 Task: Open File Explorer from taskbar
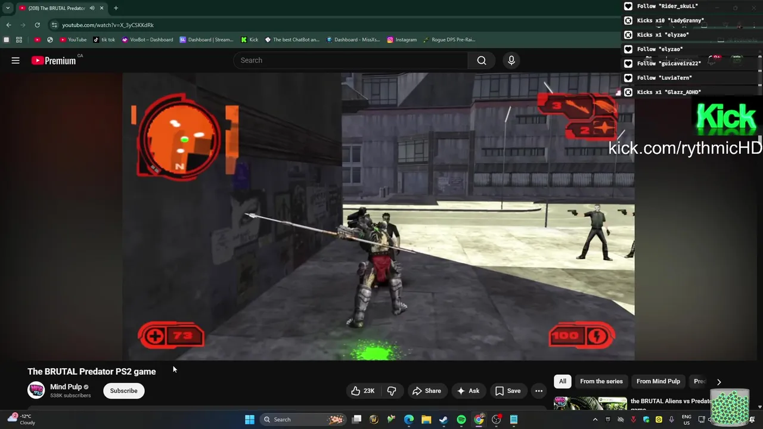pyautogui.click(x=426, y=419)
